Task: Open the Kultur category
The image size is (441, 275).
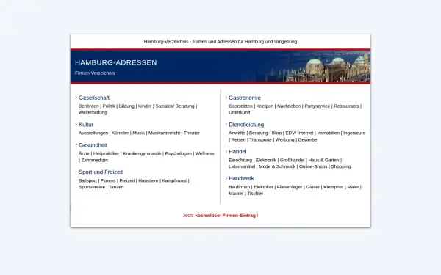Action: click(x=86, y=125)
